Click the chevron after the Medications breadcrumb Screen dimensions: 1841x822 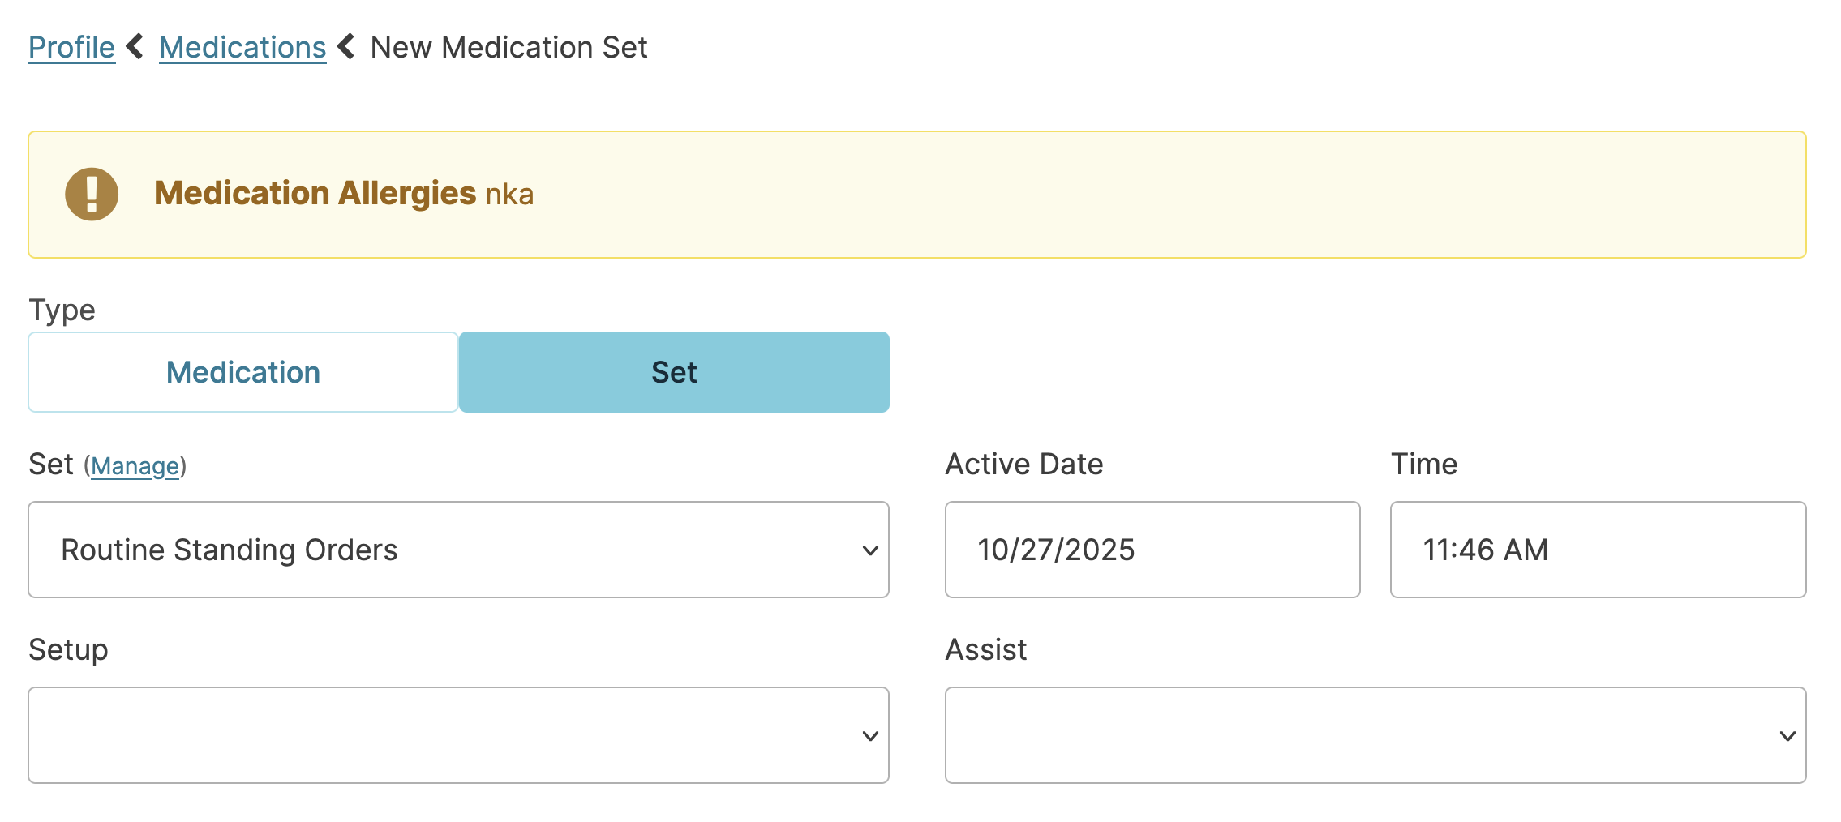[346, 47]
